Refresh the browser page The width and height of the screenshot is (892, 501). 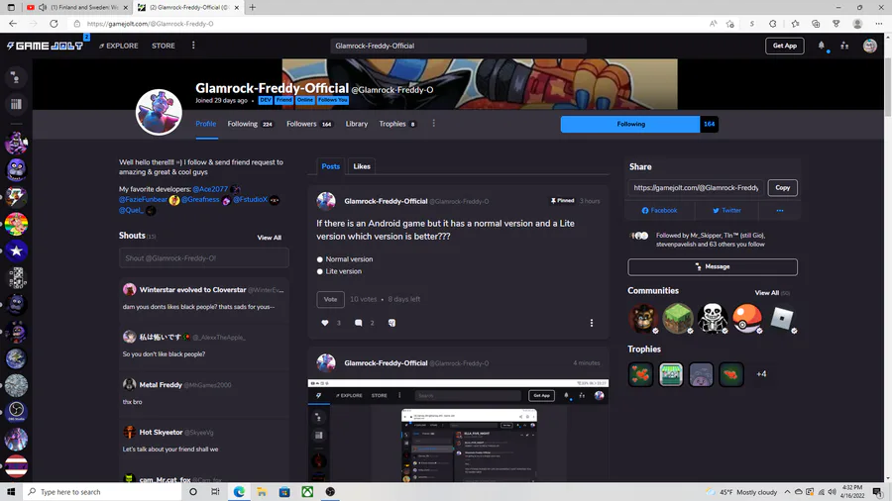(x=55, y=24)
